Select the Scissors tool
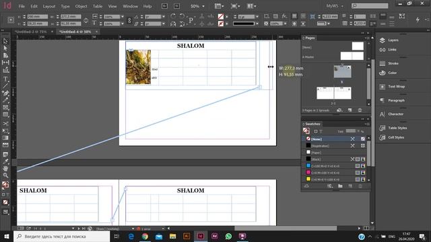Viewport: 431px width, 242px height. (5, 124)
